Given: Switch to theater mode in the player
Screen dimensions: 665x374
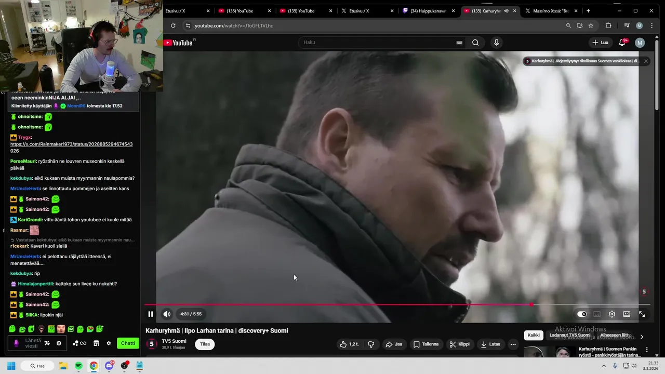Looking at the screenshot, I should click(627, 314).
